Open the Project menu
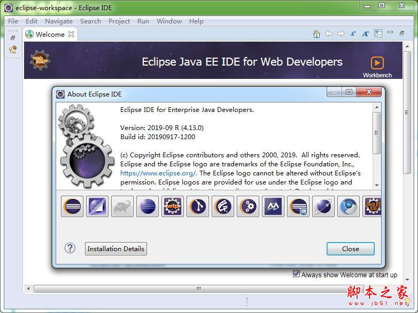 (119, 21)
